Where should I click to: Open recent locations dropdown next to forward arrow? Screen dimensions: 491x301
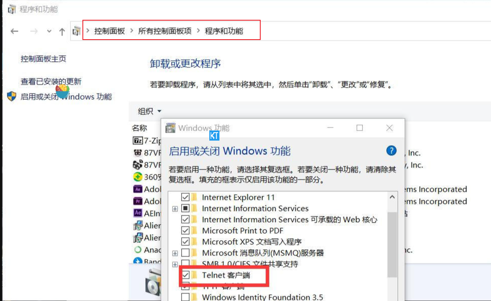(x=49, y=32)
